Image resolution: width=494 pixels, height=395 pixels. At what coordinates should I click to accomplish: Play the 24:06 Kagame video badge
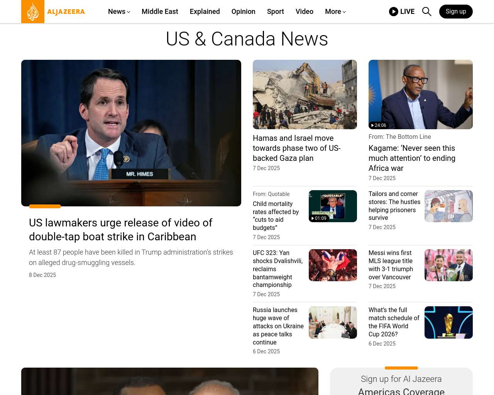pos(378,125)
